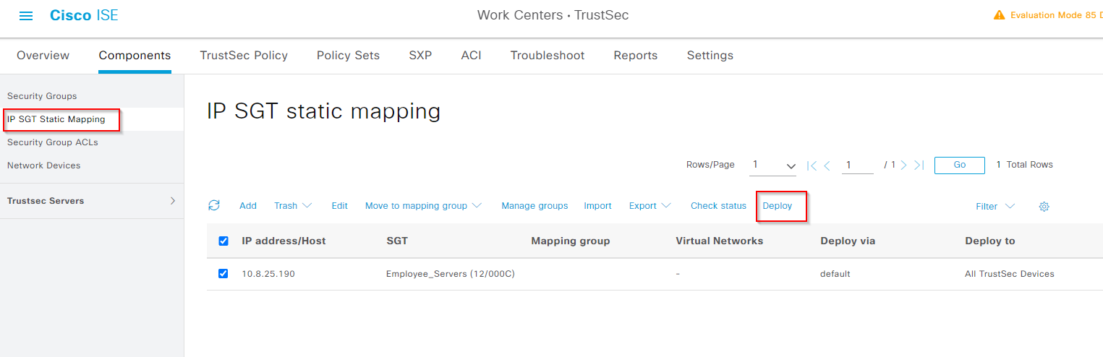The image size is (1103, 357).
Task: Click the Mapping group column header
Action: click(x=571, y=241)
